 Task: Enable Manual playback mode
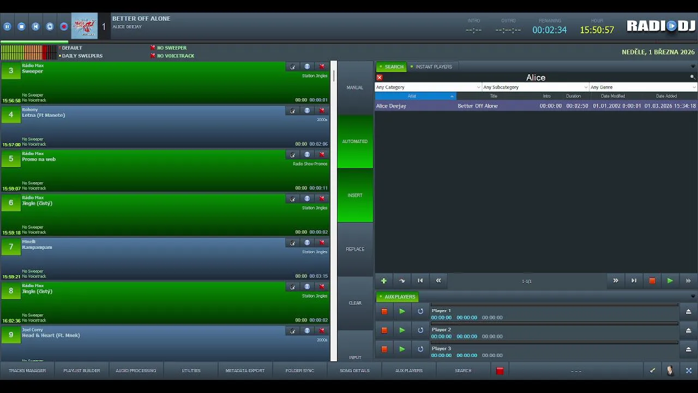355,87
